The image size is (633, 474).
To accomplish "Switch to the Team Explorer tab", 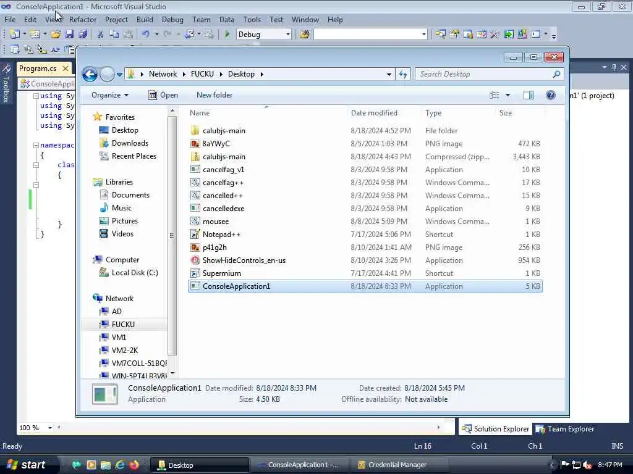I will coord(565,429).
